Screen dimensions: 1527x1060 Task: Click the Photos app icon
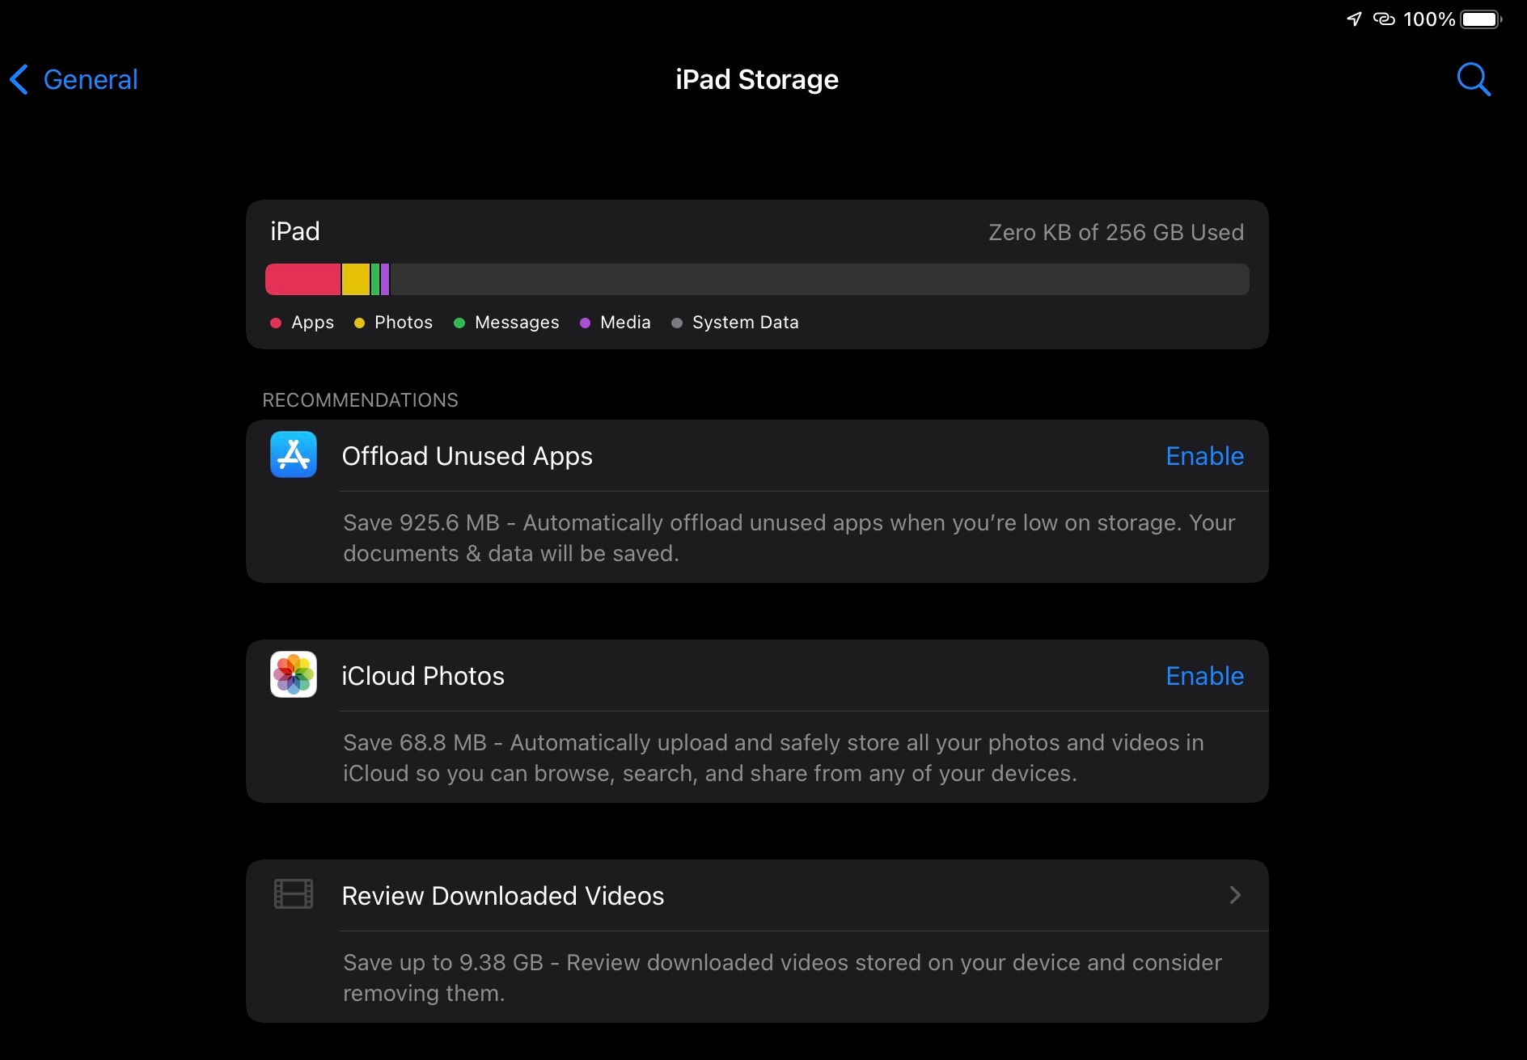click(293, 675)
